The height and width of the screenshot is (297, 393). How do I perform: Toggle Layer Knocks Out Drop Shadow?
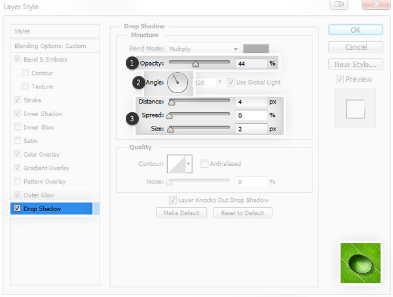pos(173,200)
